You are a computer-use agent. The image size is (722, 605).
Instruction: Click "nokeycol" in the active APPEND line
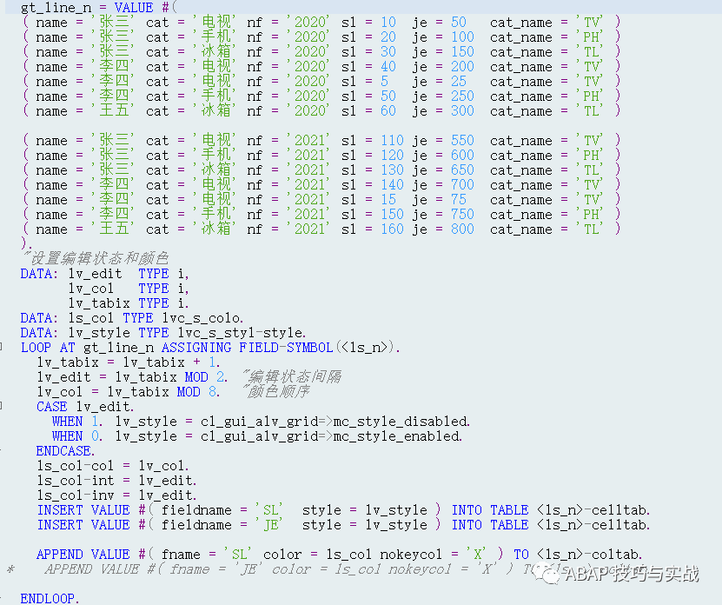point(411,555)
